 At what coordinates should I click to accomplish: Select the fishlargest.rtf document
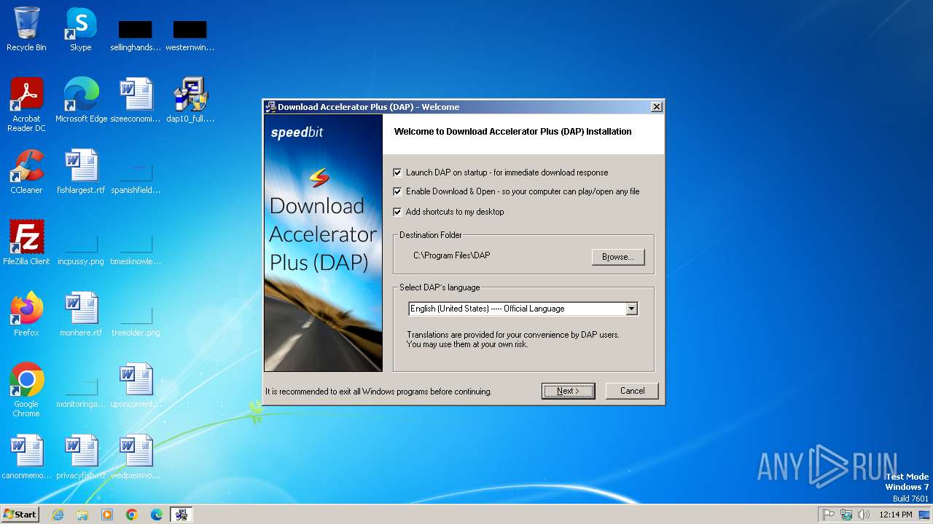(81, 172)
